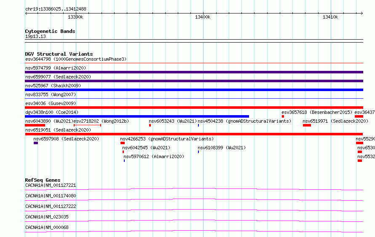Click the magenta line under CACNA1A|NM_001127221
375x237 pixels.
194,189
